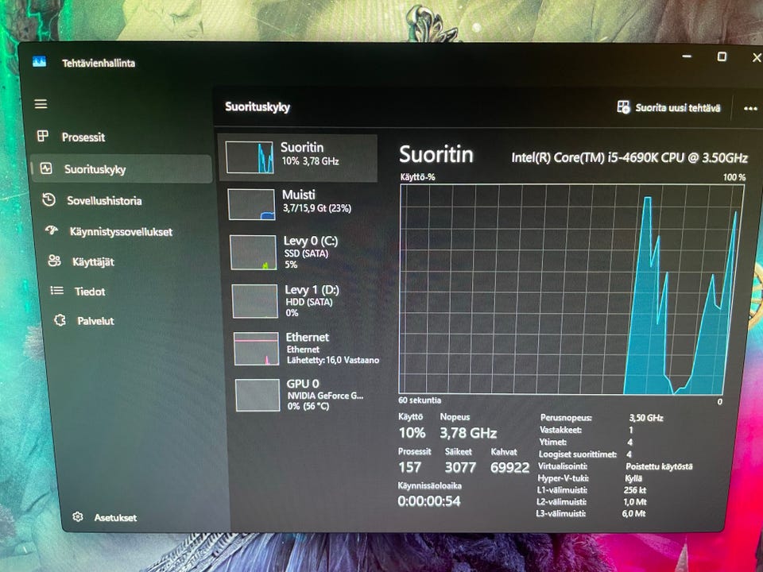Maximize the Tehtävienhallinta window

[722, 56]
